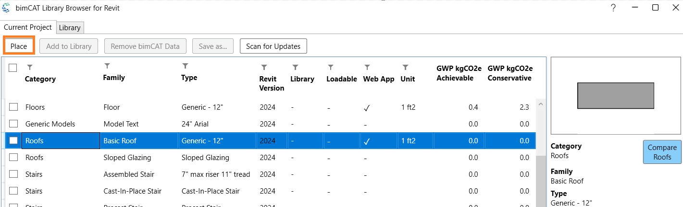Check the Floors row checkbox
The image size is (683, 207).
pyautogui.click(x=13, y=107)
